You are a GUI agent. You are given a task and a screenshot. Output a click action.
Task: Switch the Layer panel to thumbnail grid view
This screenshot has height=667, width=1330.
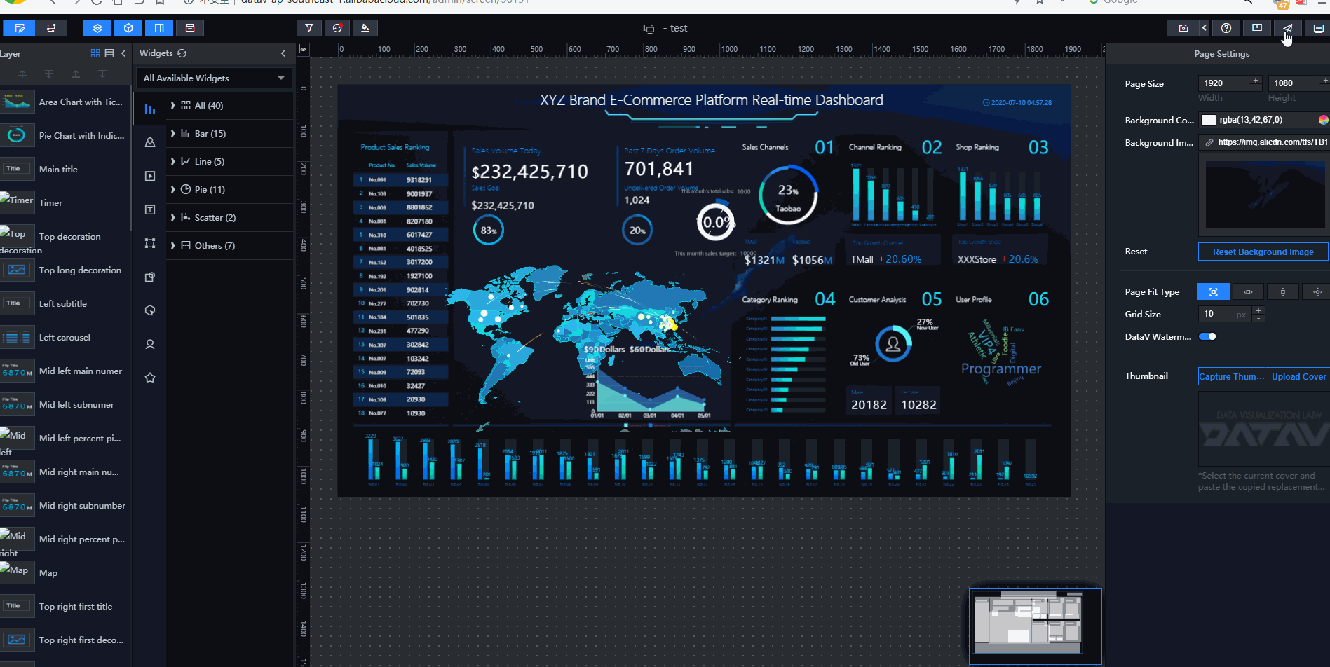95,53
